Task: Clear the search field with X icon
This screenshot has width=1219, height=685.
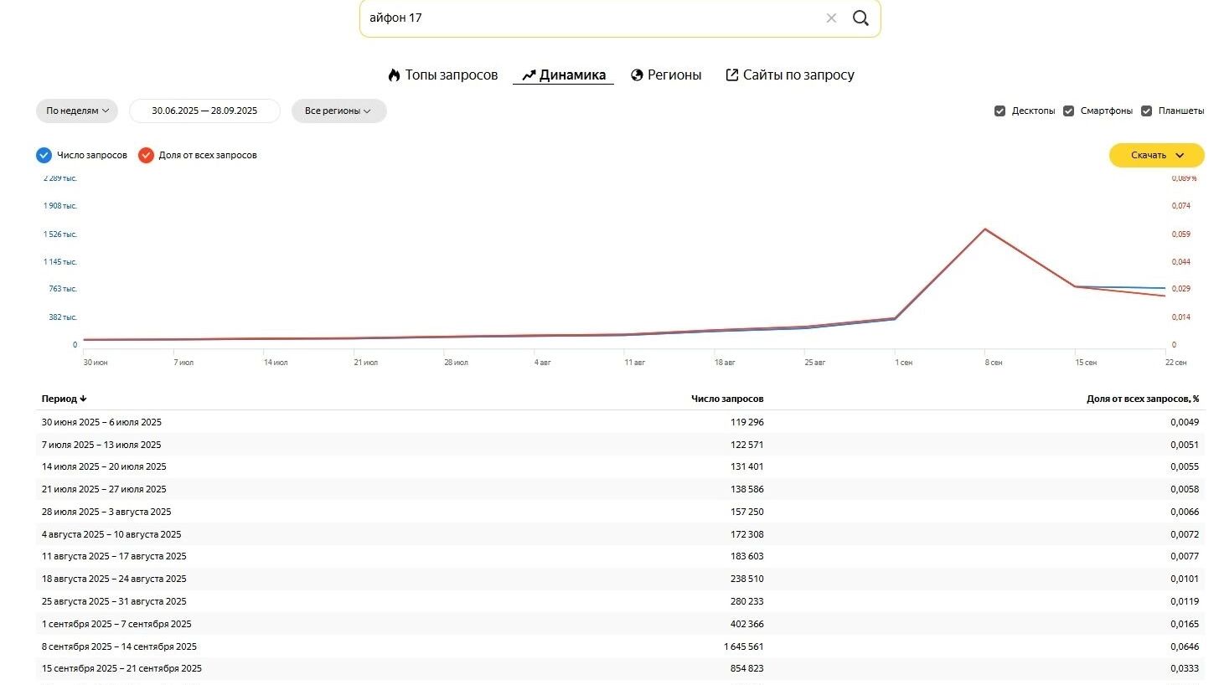Action: pyautogui.click(x=831, y=18)
